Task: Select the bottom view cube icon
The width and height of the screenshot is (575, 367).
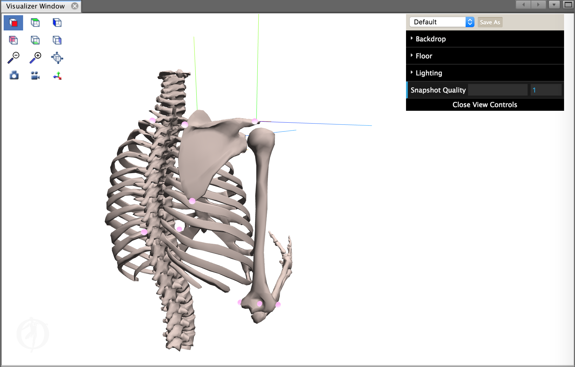Action: click(x=35, y=40)
